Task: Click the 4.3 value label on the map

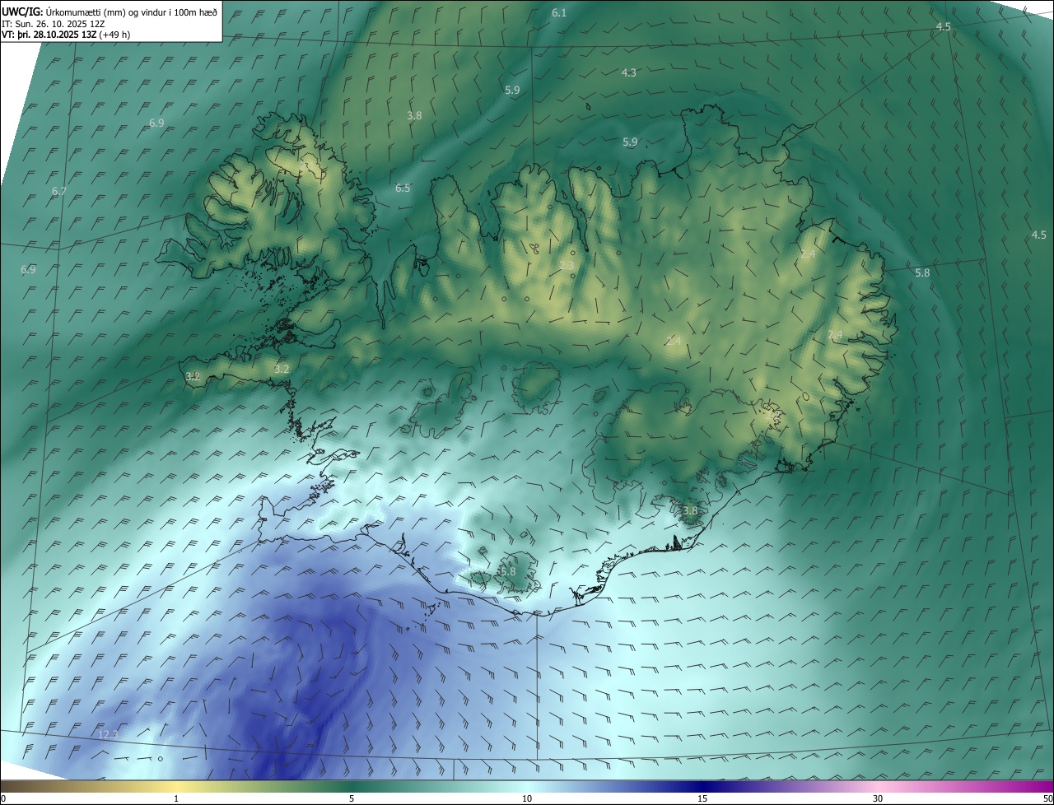Action: [x=628, y=72]
